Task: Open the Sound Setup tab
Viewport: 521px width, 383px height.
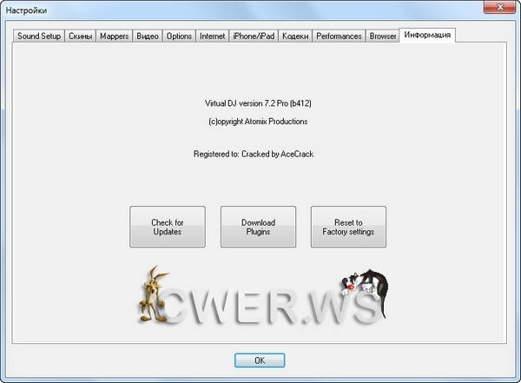Action: (39, 36)
